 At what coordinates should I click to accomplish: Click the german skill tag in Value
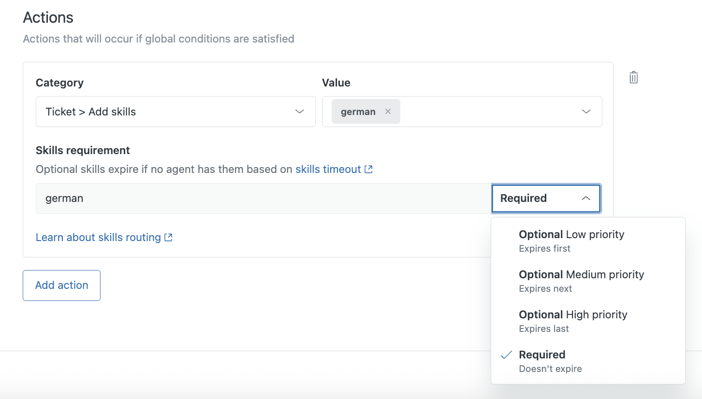[x=358, y=112]
